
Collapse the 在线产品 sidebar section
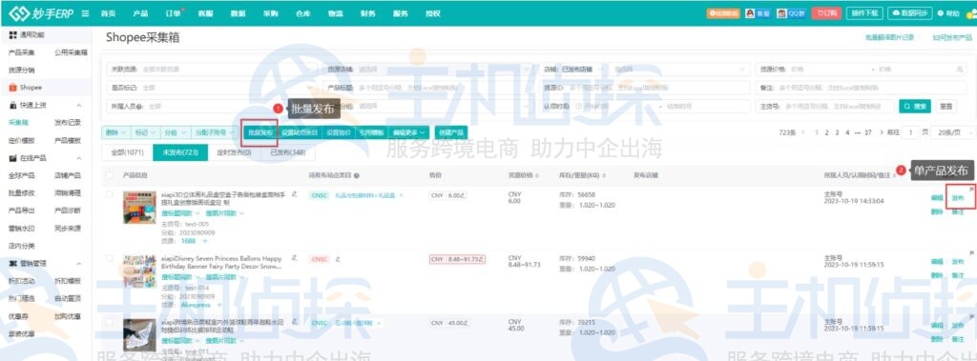click(x=79, y=158)
